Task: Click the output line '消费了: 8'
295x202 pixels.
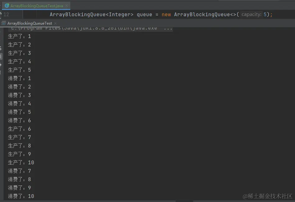Action: [19, 179]
